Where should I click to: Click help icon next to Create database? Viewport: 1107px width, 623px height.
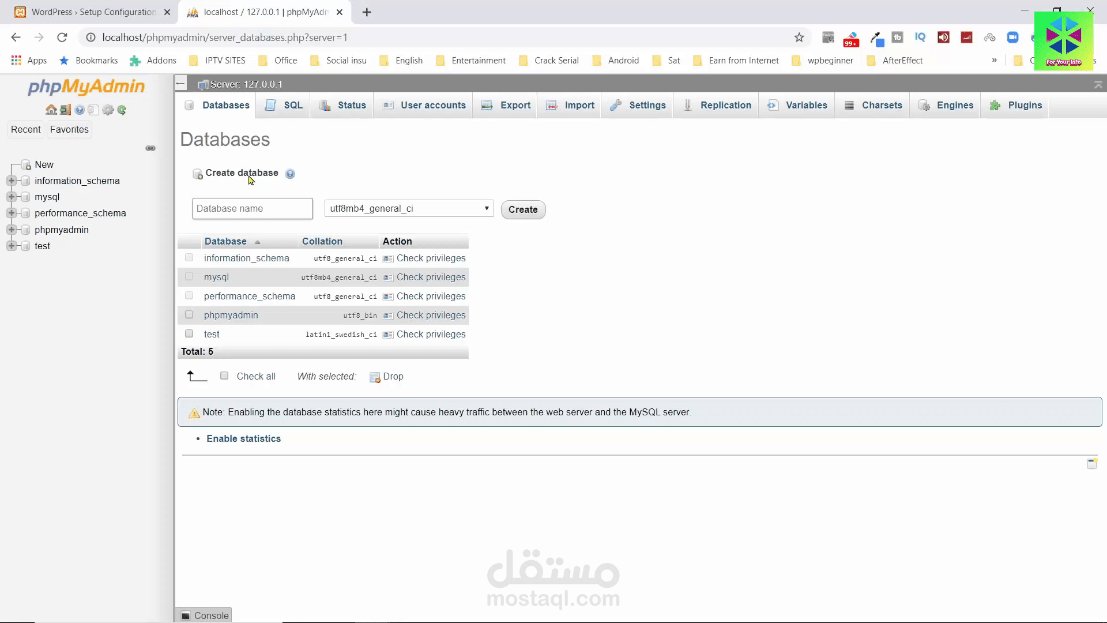tap(290, 174)
